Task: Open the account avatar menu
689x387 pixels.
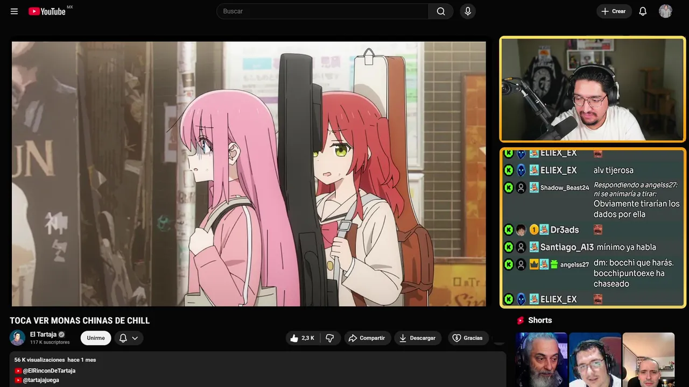Action: point(665,11)
